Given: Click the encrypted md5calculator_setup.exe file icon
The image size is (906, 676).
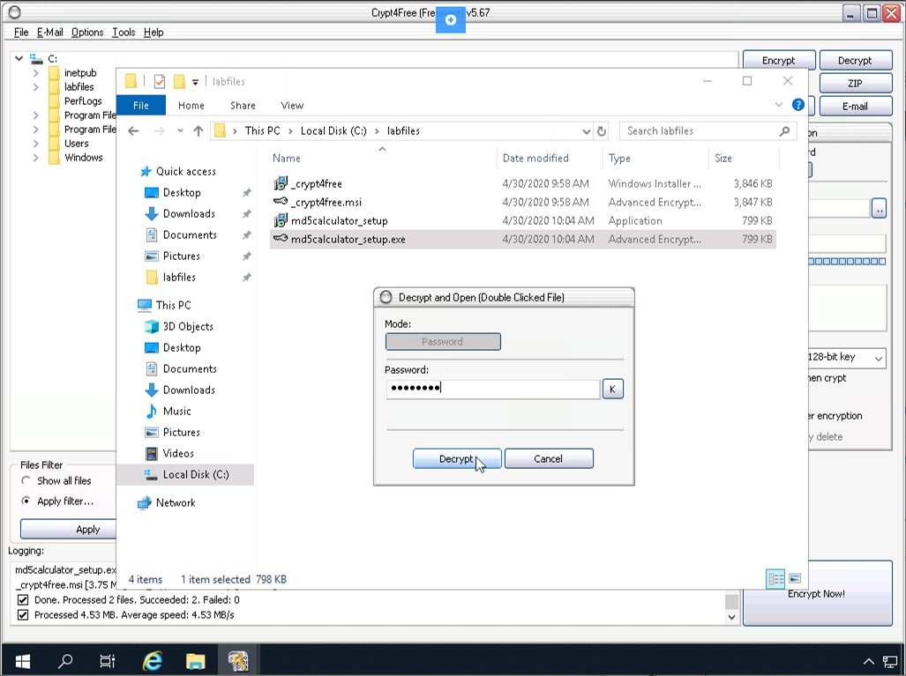Looking at the screenshot, I should (281, 239).
